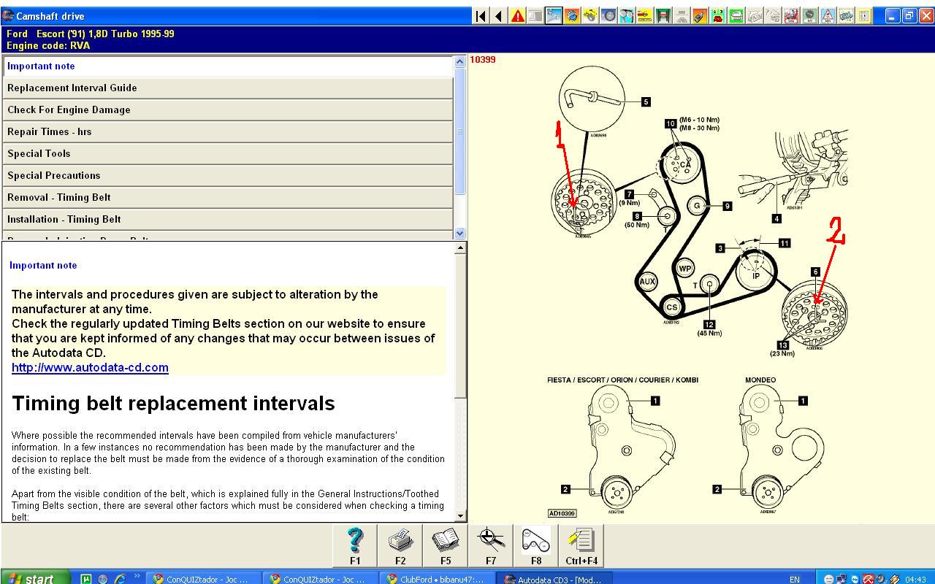Image resolution: width=935 pixels, height=584 pixels.
Task: Open the autodata-cd.com website link
Action: [90, 368]
